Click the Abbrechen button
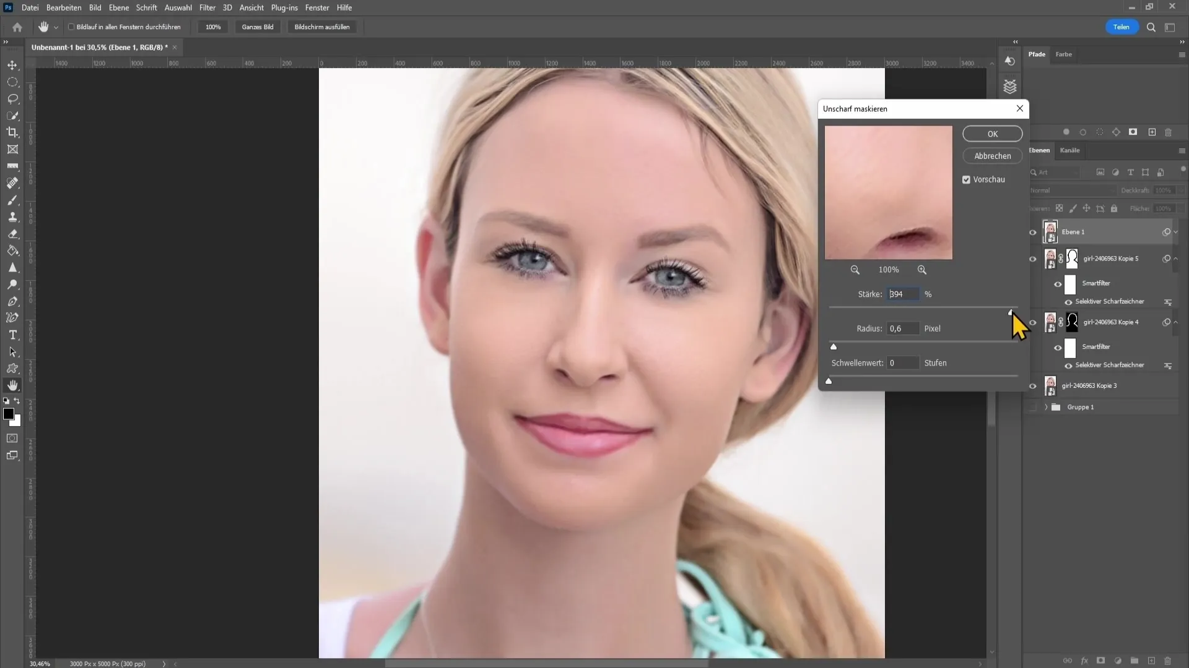Screen dimensions: 1189x668 click(x=993, y=156)
